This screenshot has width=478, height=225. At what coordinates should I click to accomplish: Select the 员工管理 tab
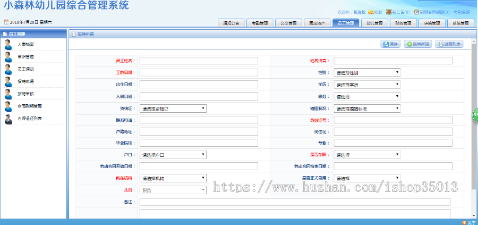pyautogui.click(x=346, y=23)
